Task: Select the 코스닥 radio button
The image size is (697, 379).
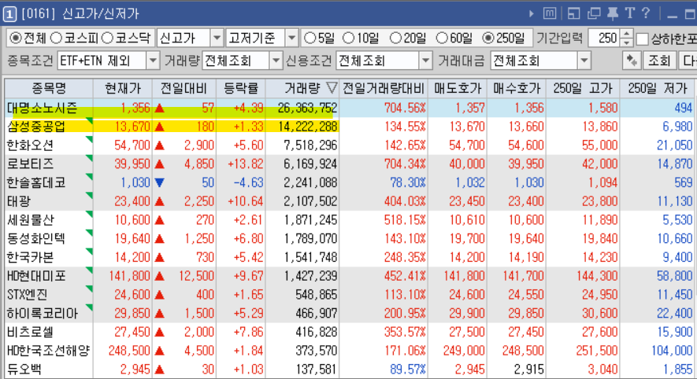Action: point(107,39)
